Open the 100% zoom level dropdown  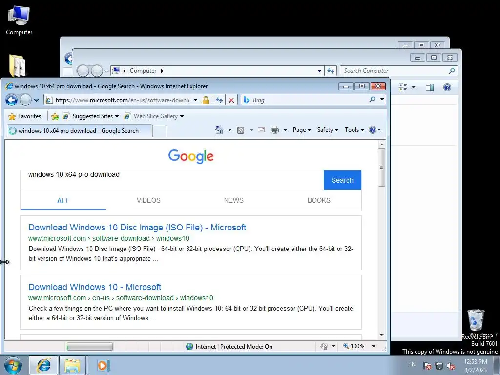374,346
